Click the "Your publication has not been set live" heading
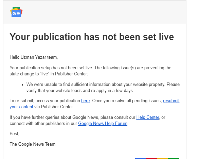Screen dimensions: 197x163 92,37
